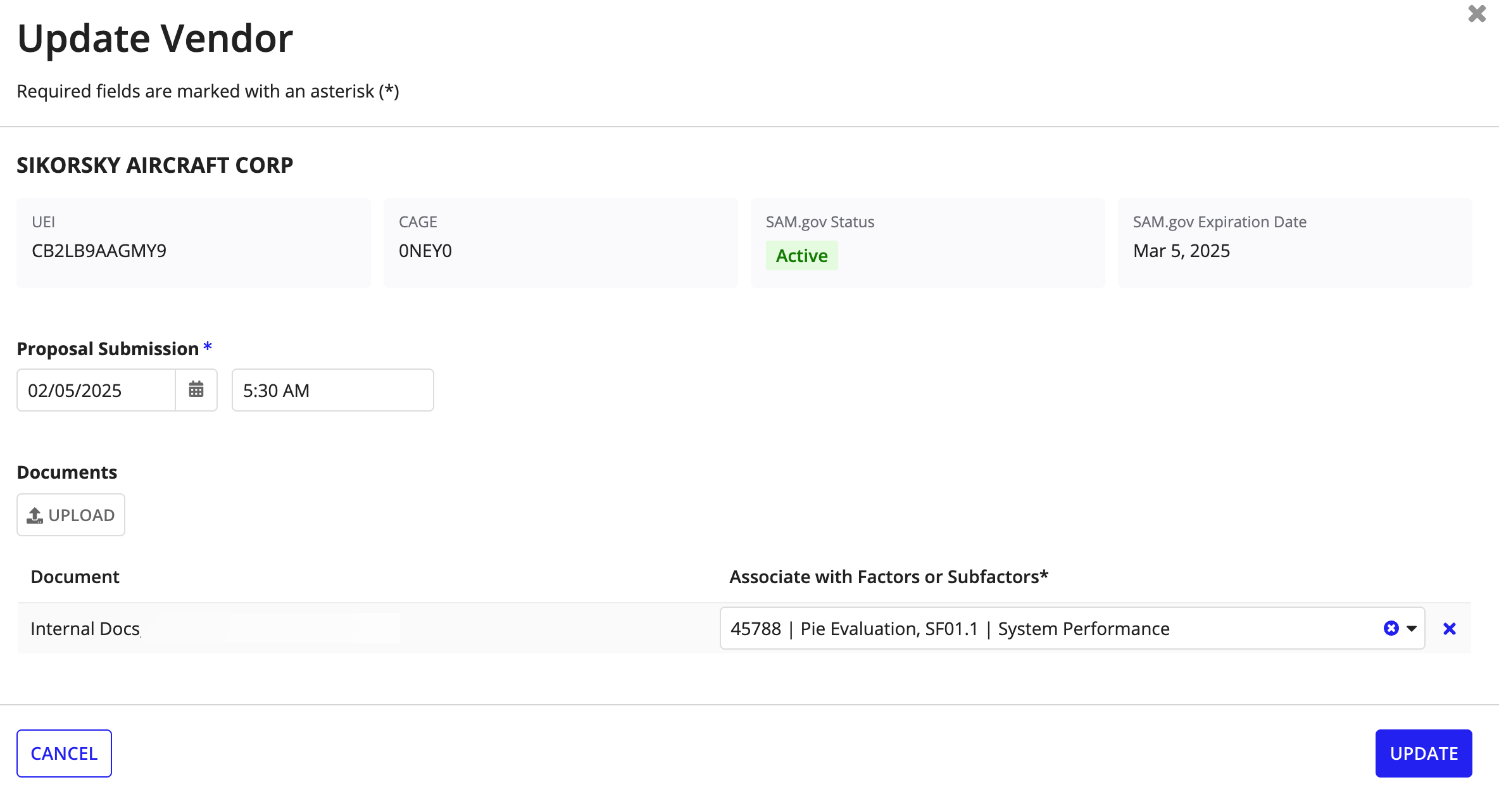Select the CAGE code 0NEY0
This screenshot has height=794, width=1499.
click(425, 251)
